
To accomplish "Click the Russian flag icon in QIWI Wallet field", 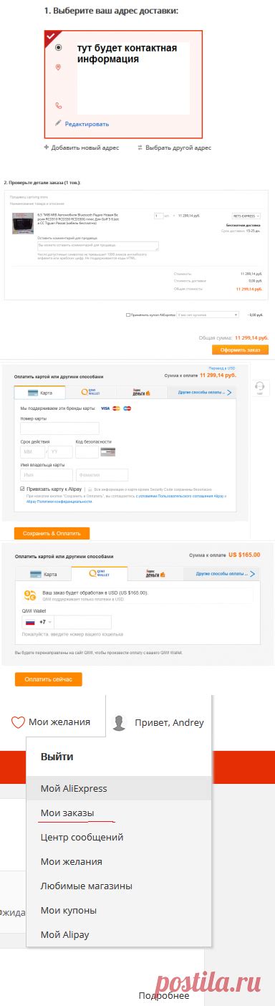I will tap(30, 622).
